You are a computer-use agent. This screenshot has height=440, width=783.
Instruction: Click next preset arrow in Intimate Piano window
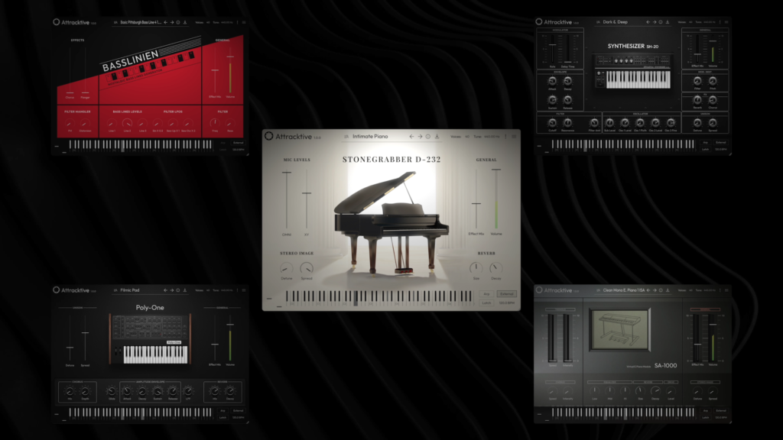(x=420, y=137)
